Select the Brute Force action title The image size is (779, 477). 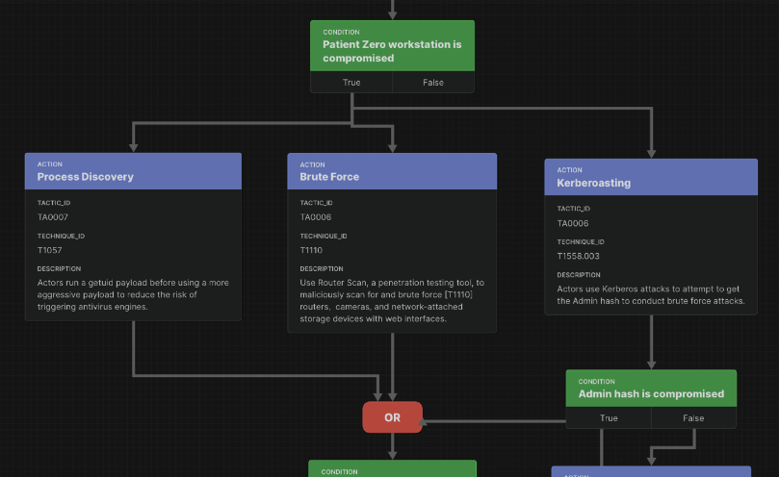(x=329, y=177)
